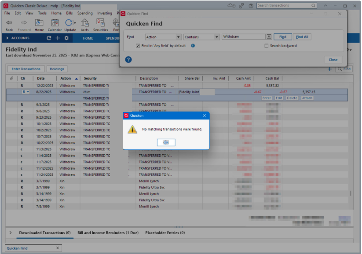This screenshot has width=362, height=254.
Task: Add a new account with plus icon
Action: [58, 38]
